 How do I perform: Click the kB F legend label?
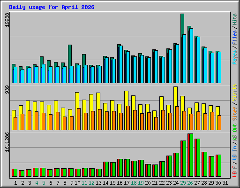point(234,172)
